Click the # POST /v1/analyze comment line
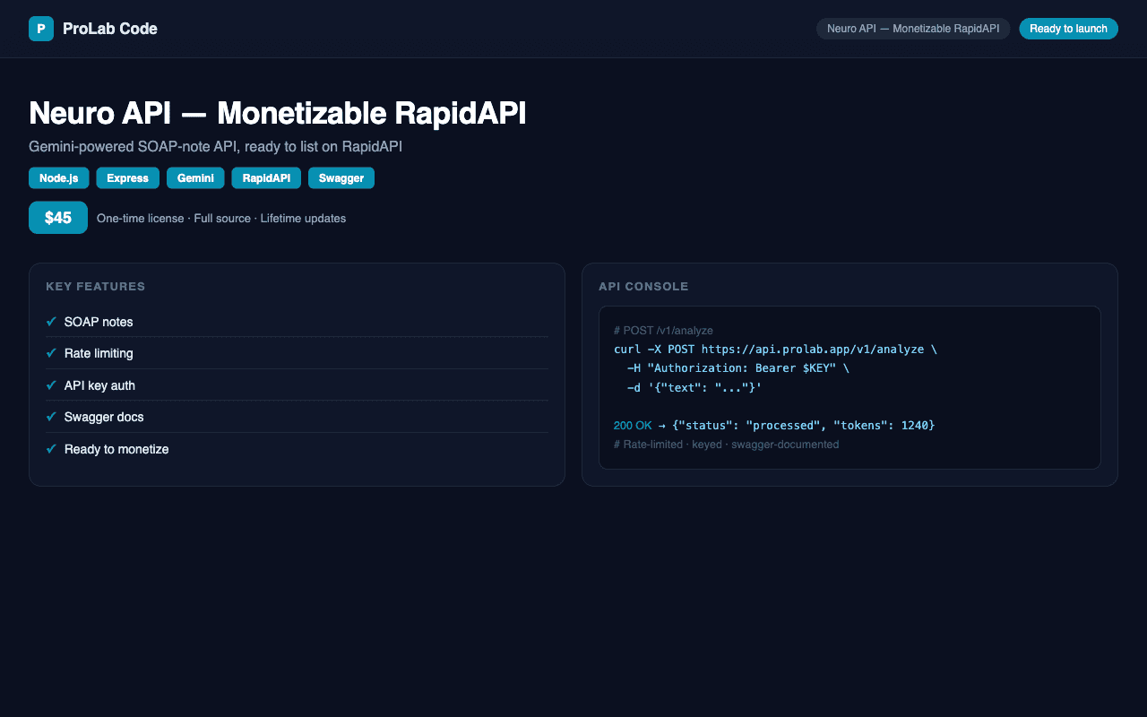 663,331
